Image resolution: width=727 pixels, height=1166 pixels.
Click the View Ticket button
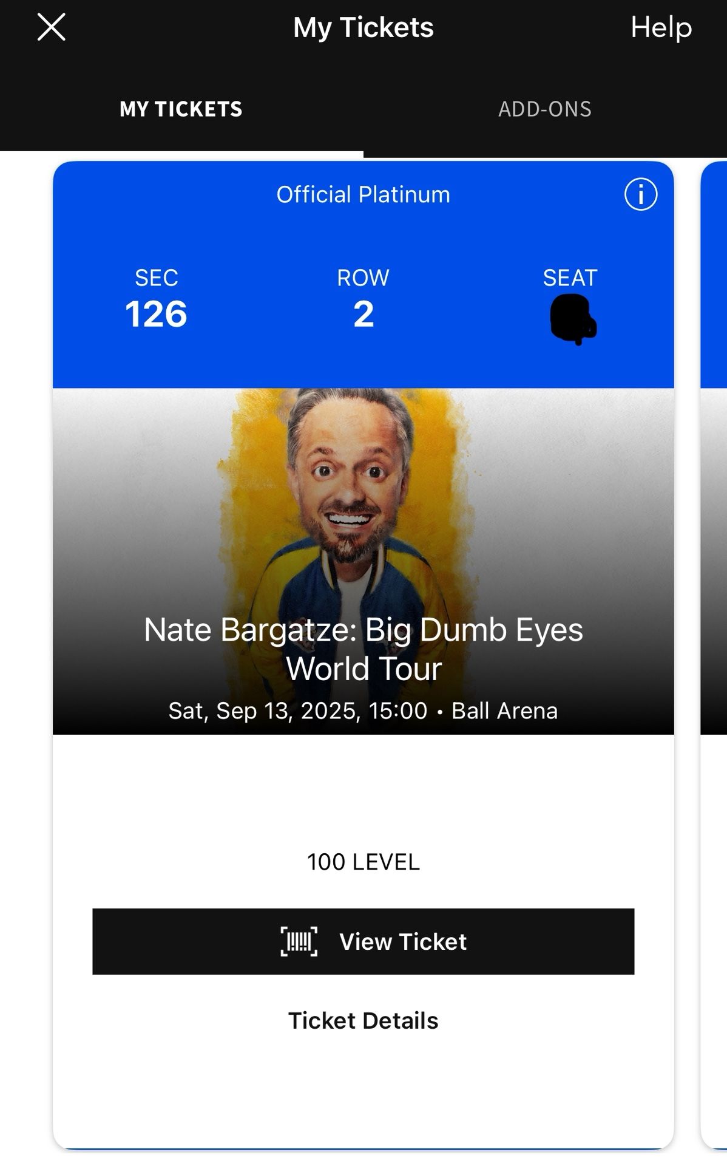point(363,941)
